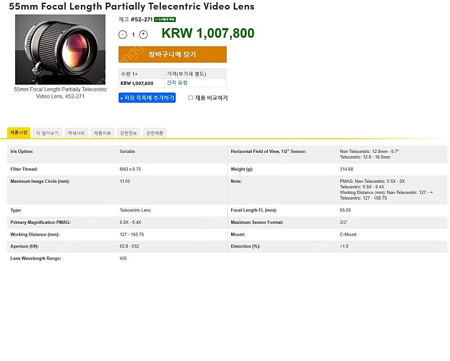Go to the 관련제품 tab

tap(155, 133)
